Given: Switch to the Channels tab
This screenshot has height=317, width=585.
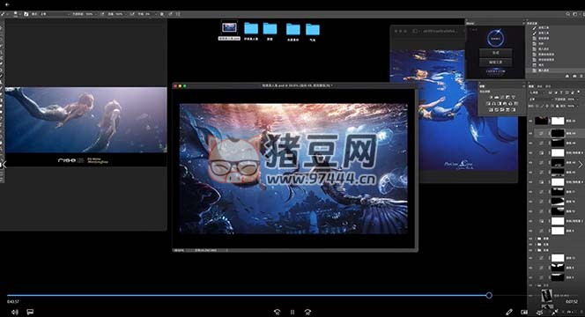Looking at the screenshot, I should (539, 86).
